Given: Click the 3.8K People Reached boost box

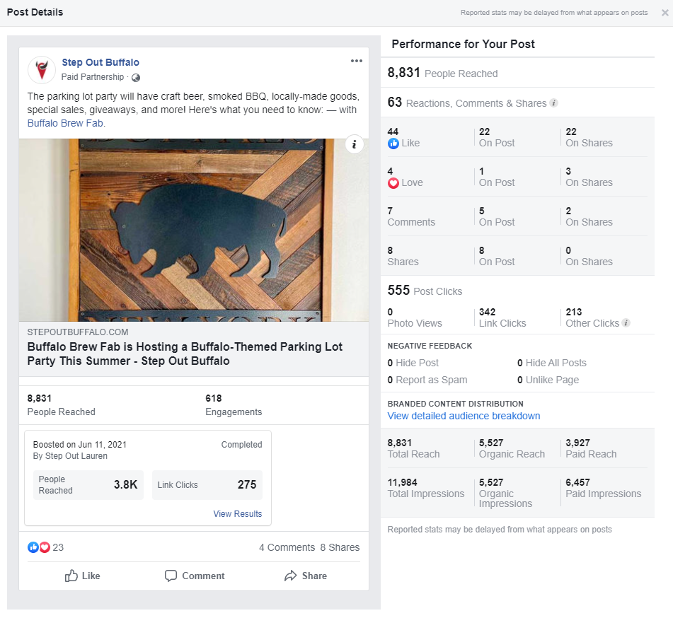Looking at the screenshot, I should [x=88, y=484].
